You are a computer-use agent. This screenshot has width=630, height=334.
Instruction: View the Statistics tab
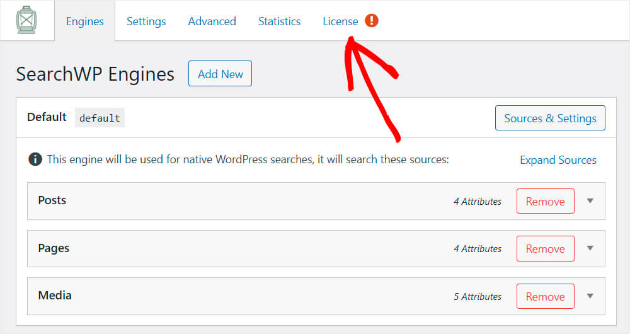[279, 21]
